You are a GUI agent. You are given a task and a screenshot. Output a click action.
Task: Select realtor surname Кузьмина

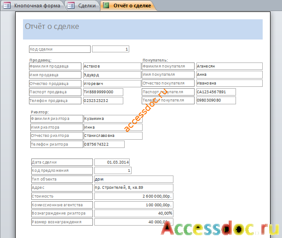(x=113, y=119)
